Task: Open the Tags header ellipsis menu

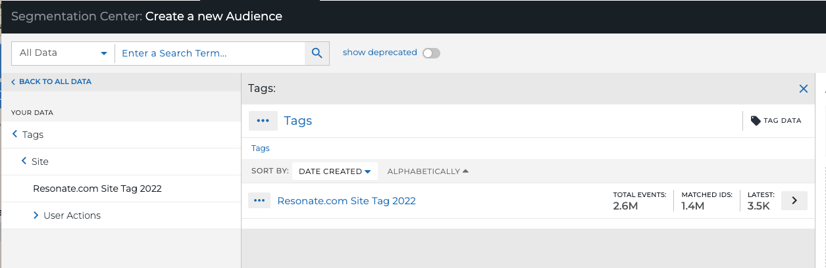Action: click(x=263, y=121)
